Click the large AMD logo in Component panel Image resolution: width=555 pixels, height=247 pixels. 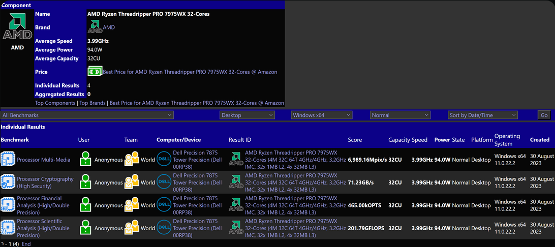(x=17, y=26)
